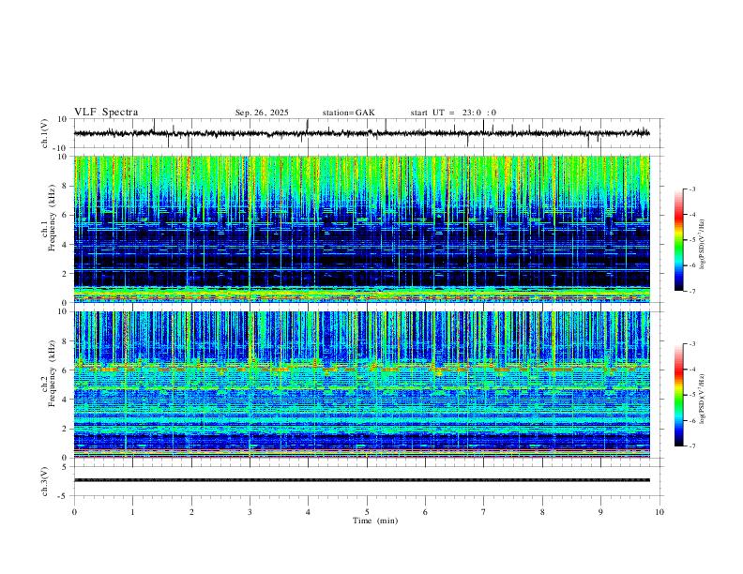Viewport: 743px width, 574px height.
Task: Click time axis tick label "2"
Action: click(x=191, y=512)
